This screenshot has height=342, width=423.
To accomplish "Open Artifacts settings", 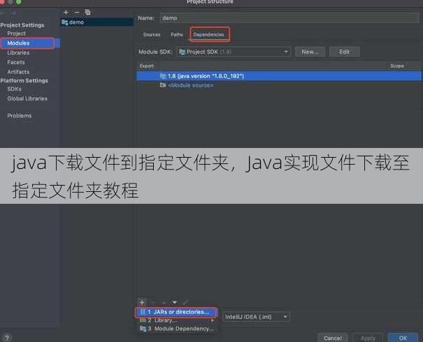I will coord(18,72).
